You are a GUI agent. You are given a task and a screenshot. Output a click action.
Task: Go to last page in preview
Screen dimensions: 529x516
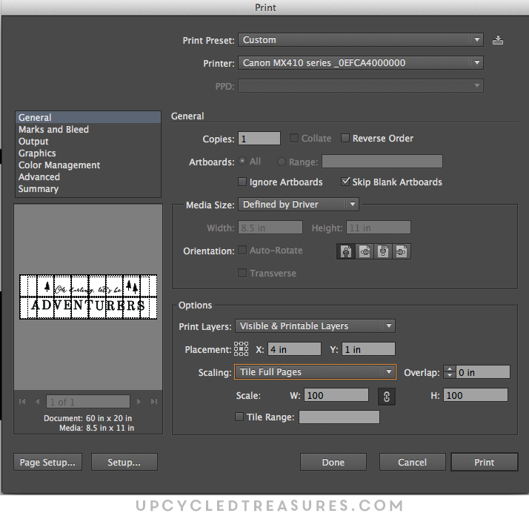coord(154,402)
